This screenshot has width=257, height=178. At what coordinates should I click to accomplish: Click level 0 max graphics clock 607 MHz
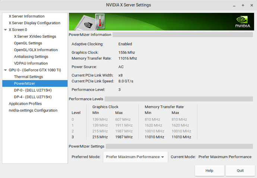pyautogui.click(x=123, y=119)
